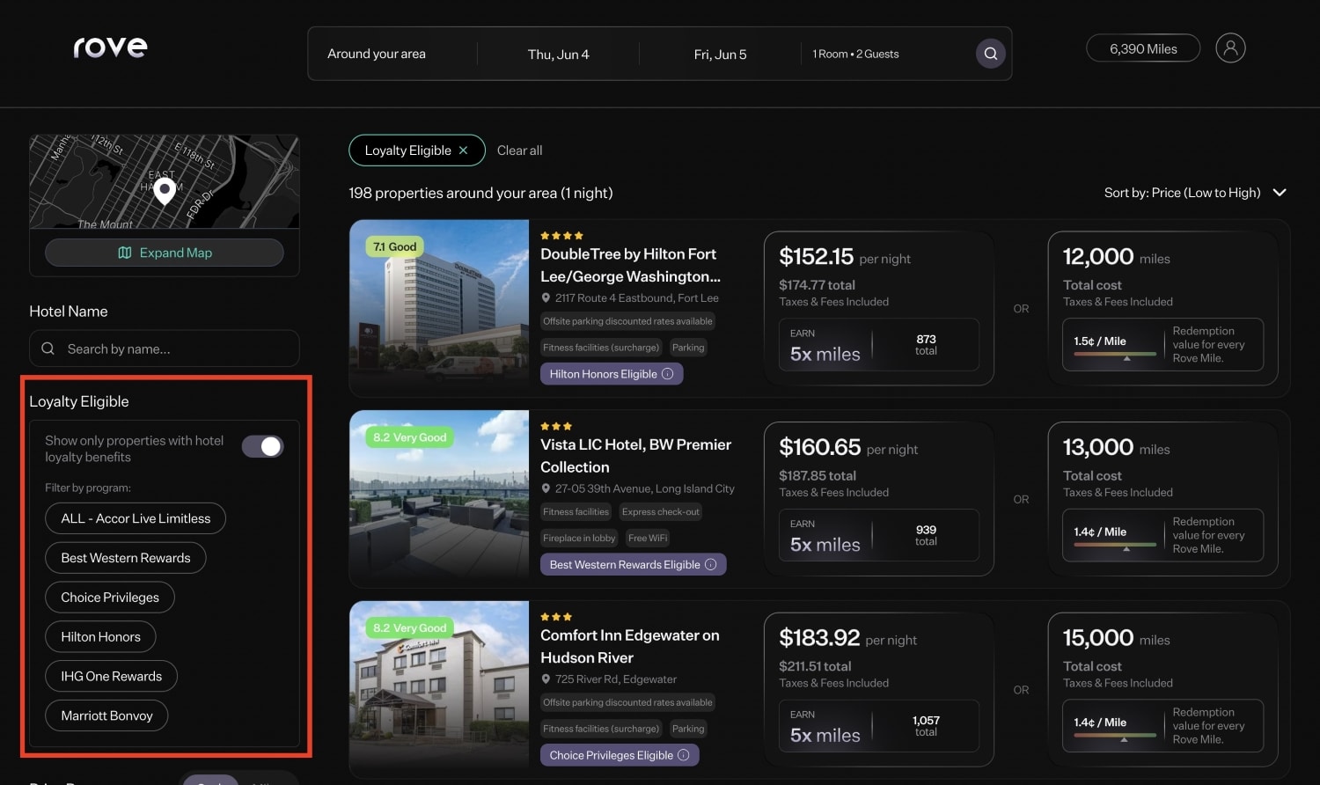This screenshot has height=785, width=1320.
Task: Open the 6,390 Miles balance button
Action: click(1143, 48)
